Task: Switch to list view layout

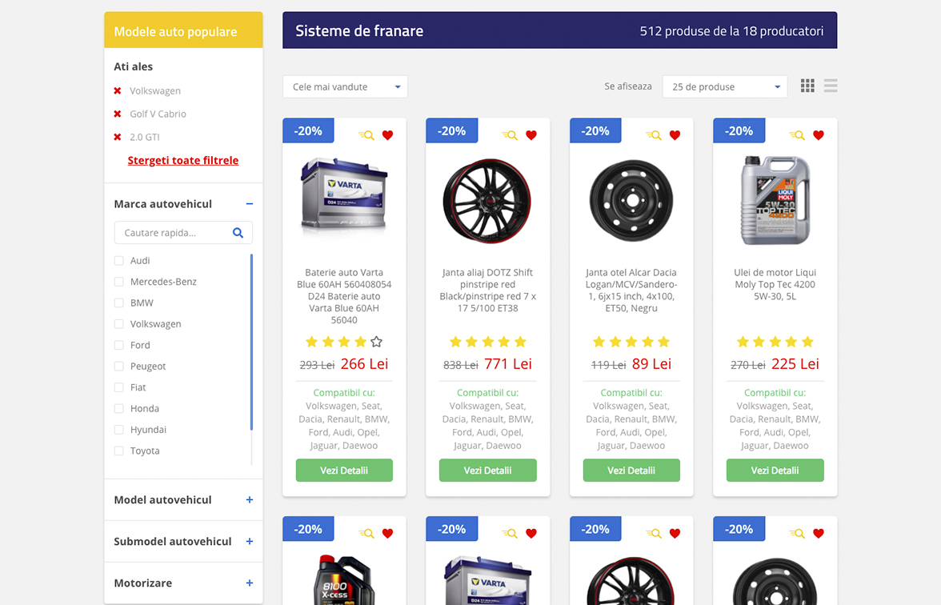Action: [831, 86]
